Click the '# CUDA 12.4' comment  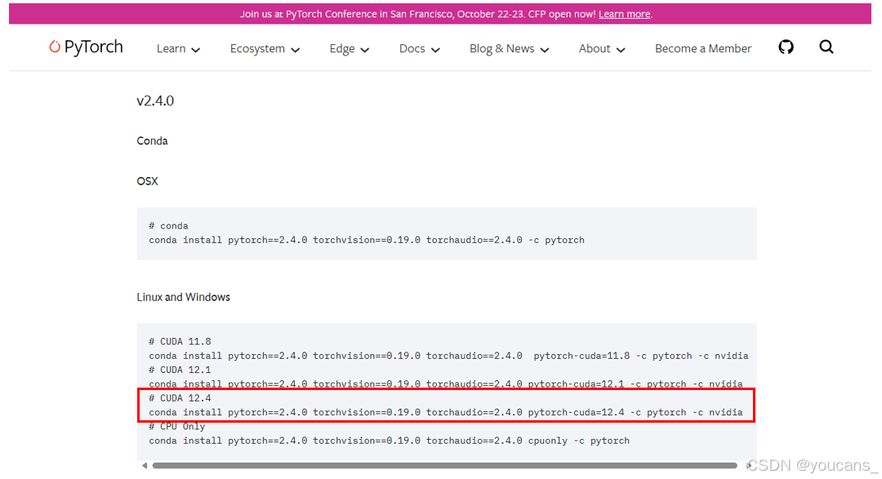(x=180, y=398)
